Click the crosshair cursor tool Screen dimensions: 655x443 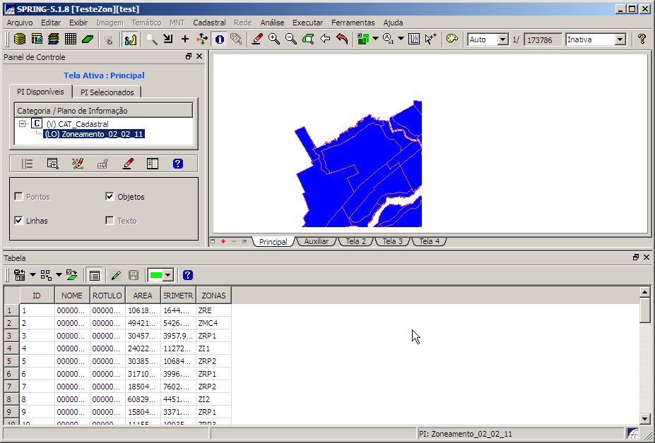(x=185, y=40)
